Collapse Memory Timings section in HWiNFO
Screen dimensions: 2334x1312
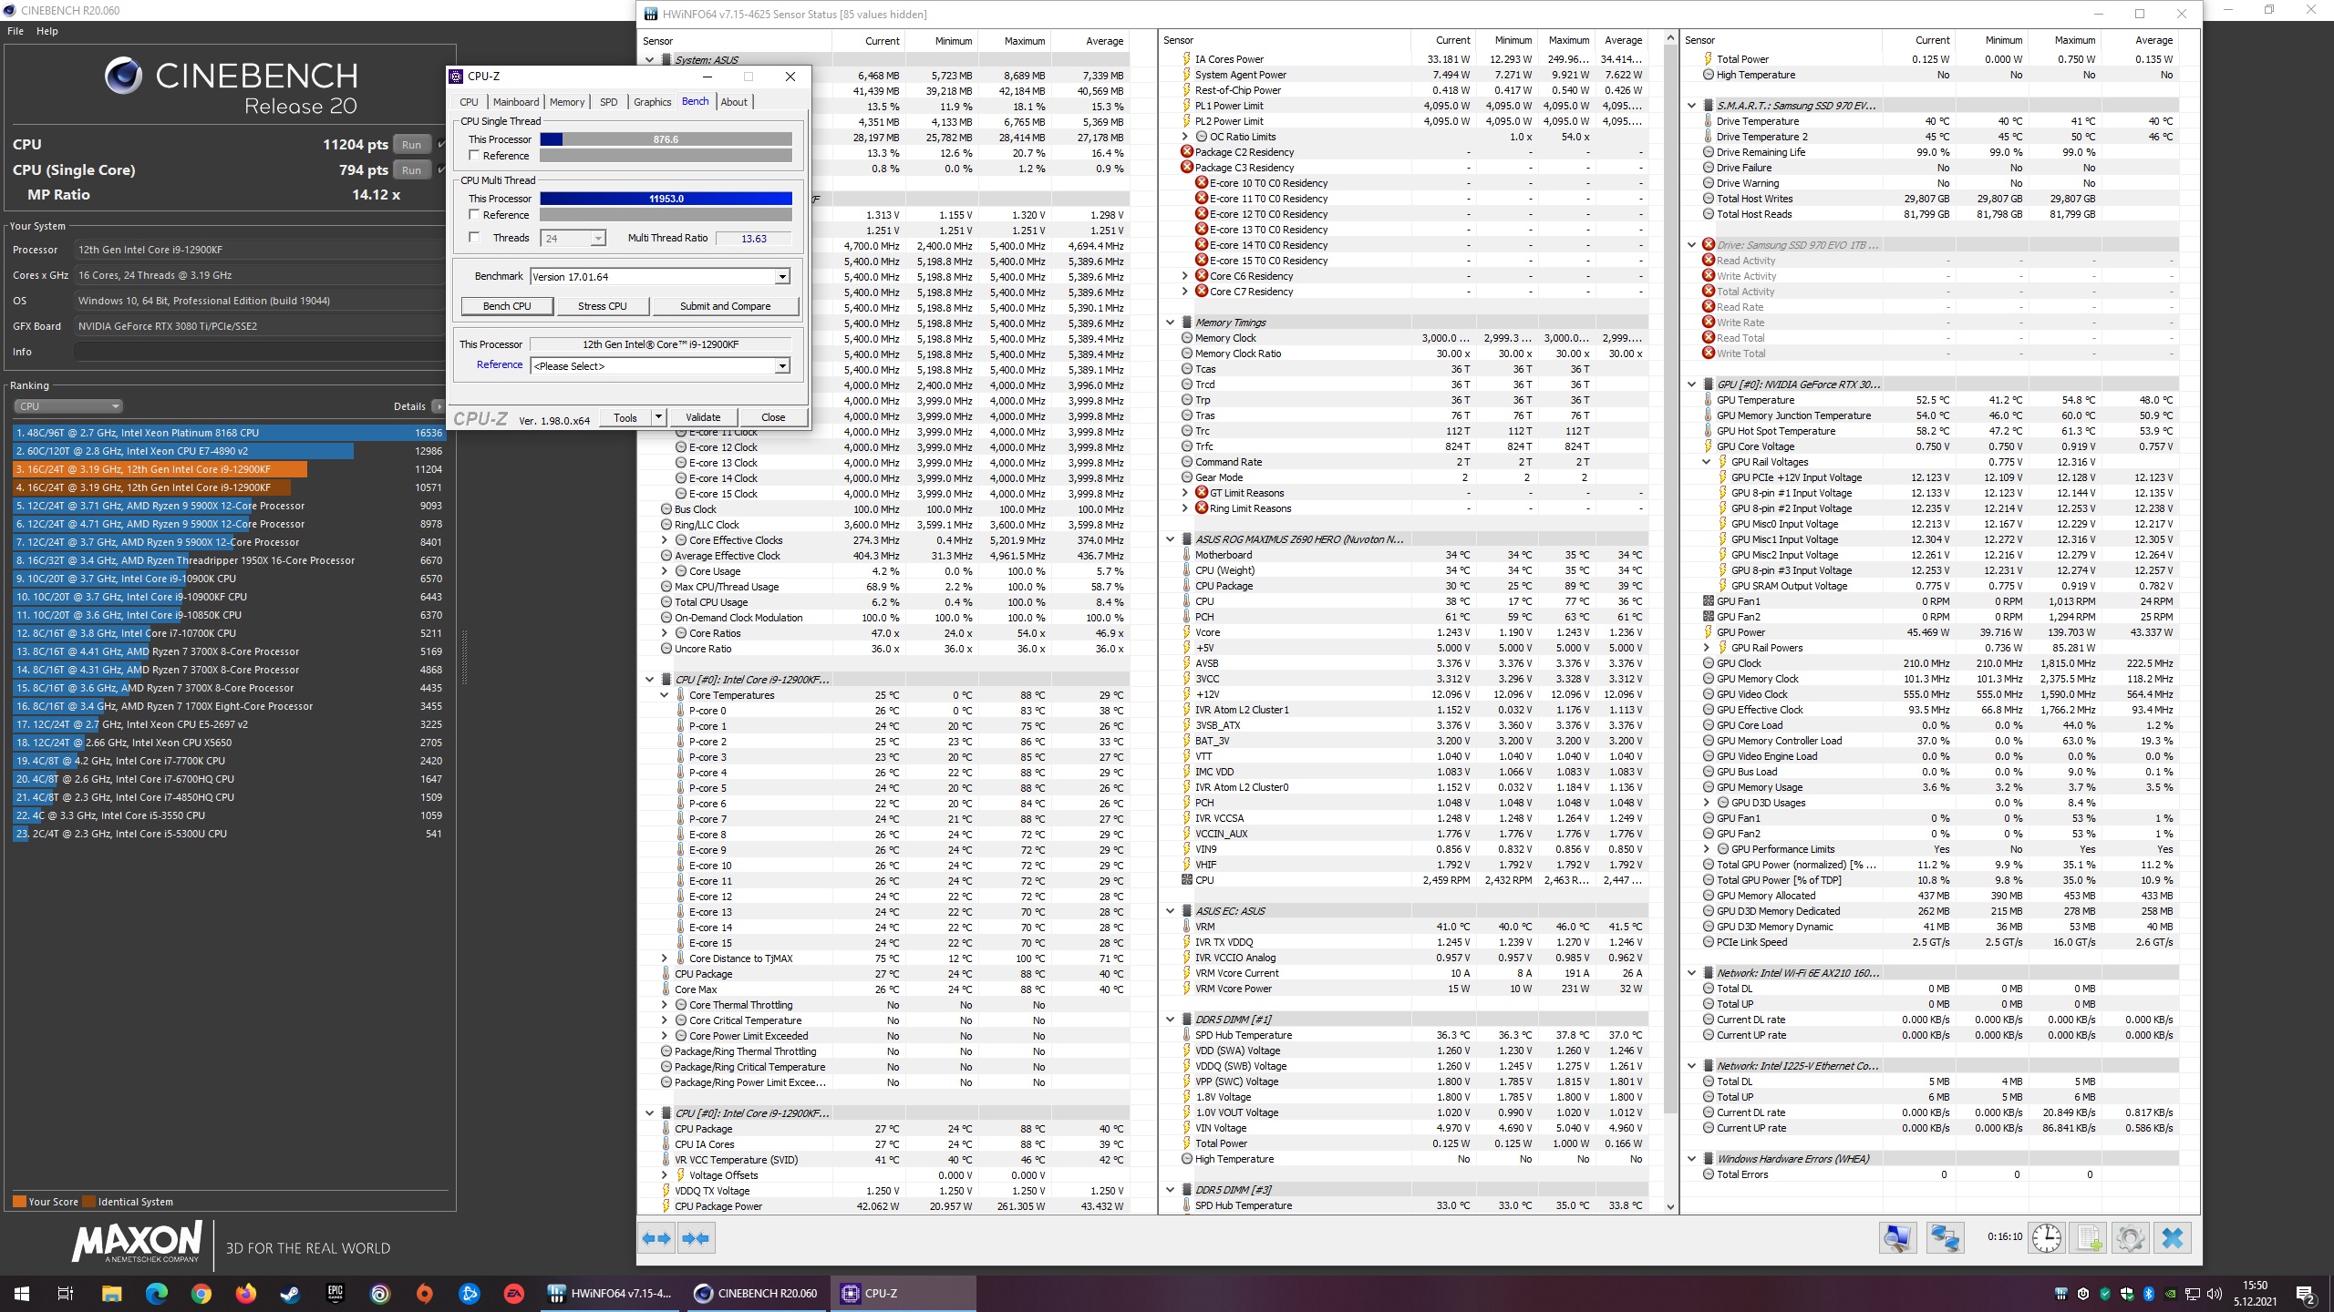click(1171, 323)
